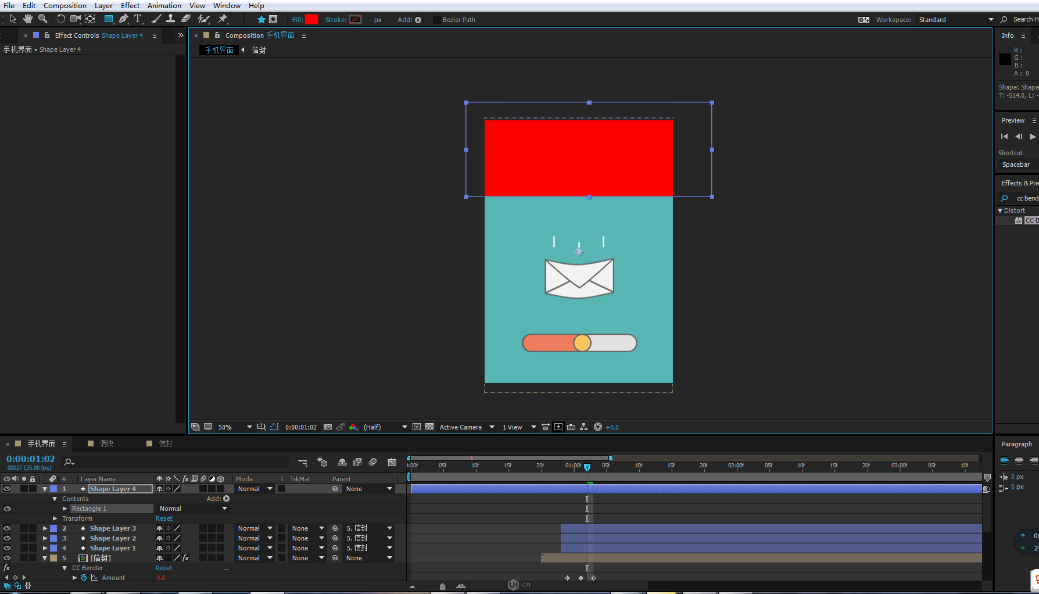The width and height of the screenshot is (1039, 594).
Task: Hide Shape Layer 3 with eye icon
Action: [x=7, y=528]
